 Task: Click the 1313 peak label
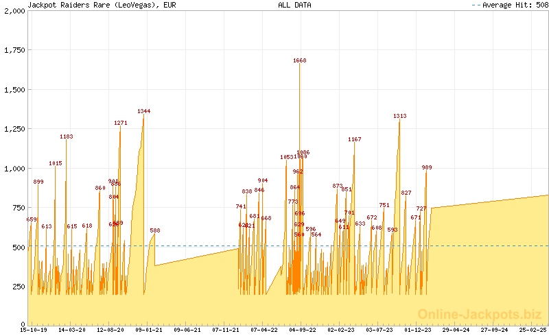coord(400,116)
